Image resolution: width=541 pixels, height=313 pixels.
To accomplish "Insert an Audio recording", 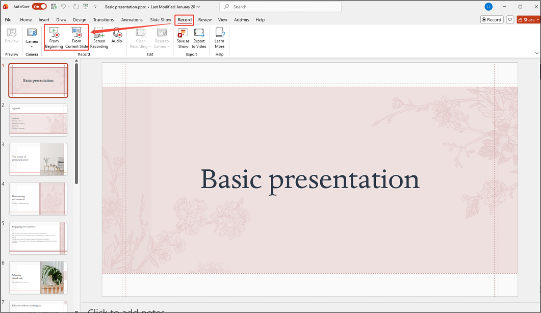I will click(117, 37).
